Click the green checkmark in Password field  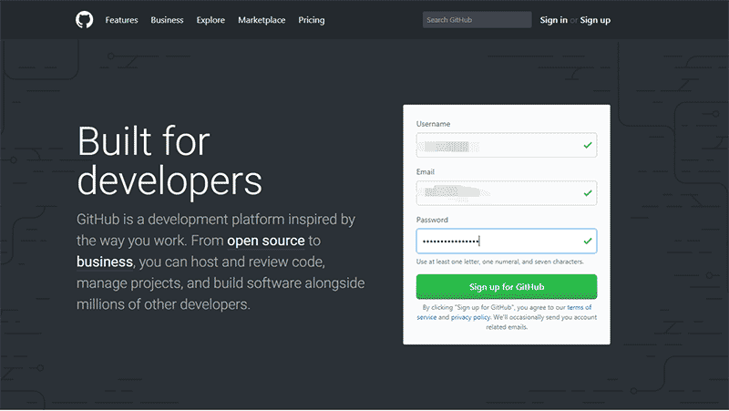tap(588, 241)
